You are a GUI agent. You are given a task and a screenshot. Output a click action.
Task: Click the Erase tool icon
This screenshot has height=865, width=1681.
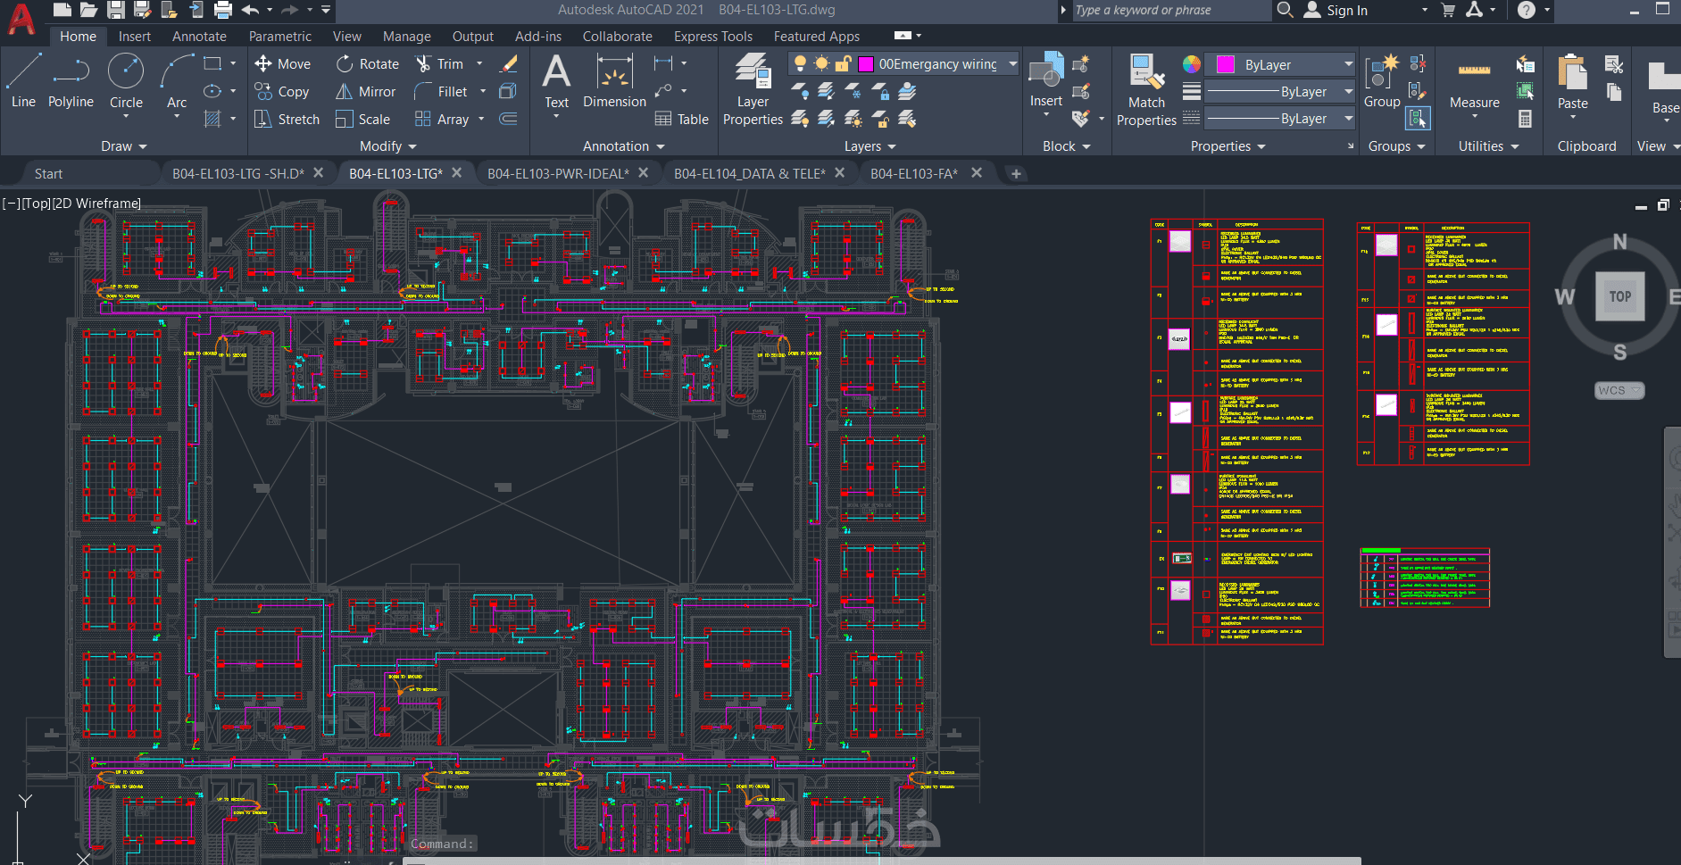[x=509, y=63]
